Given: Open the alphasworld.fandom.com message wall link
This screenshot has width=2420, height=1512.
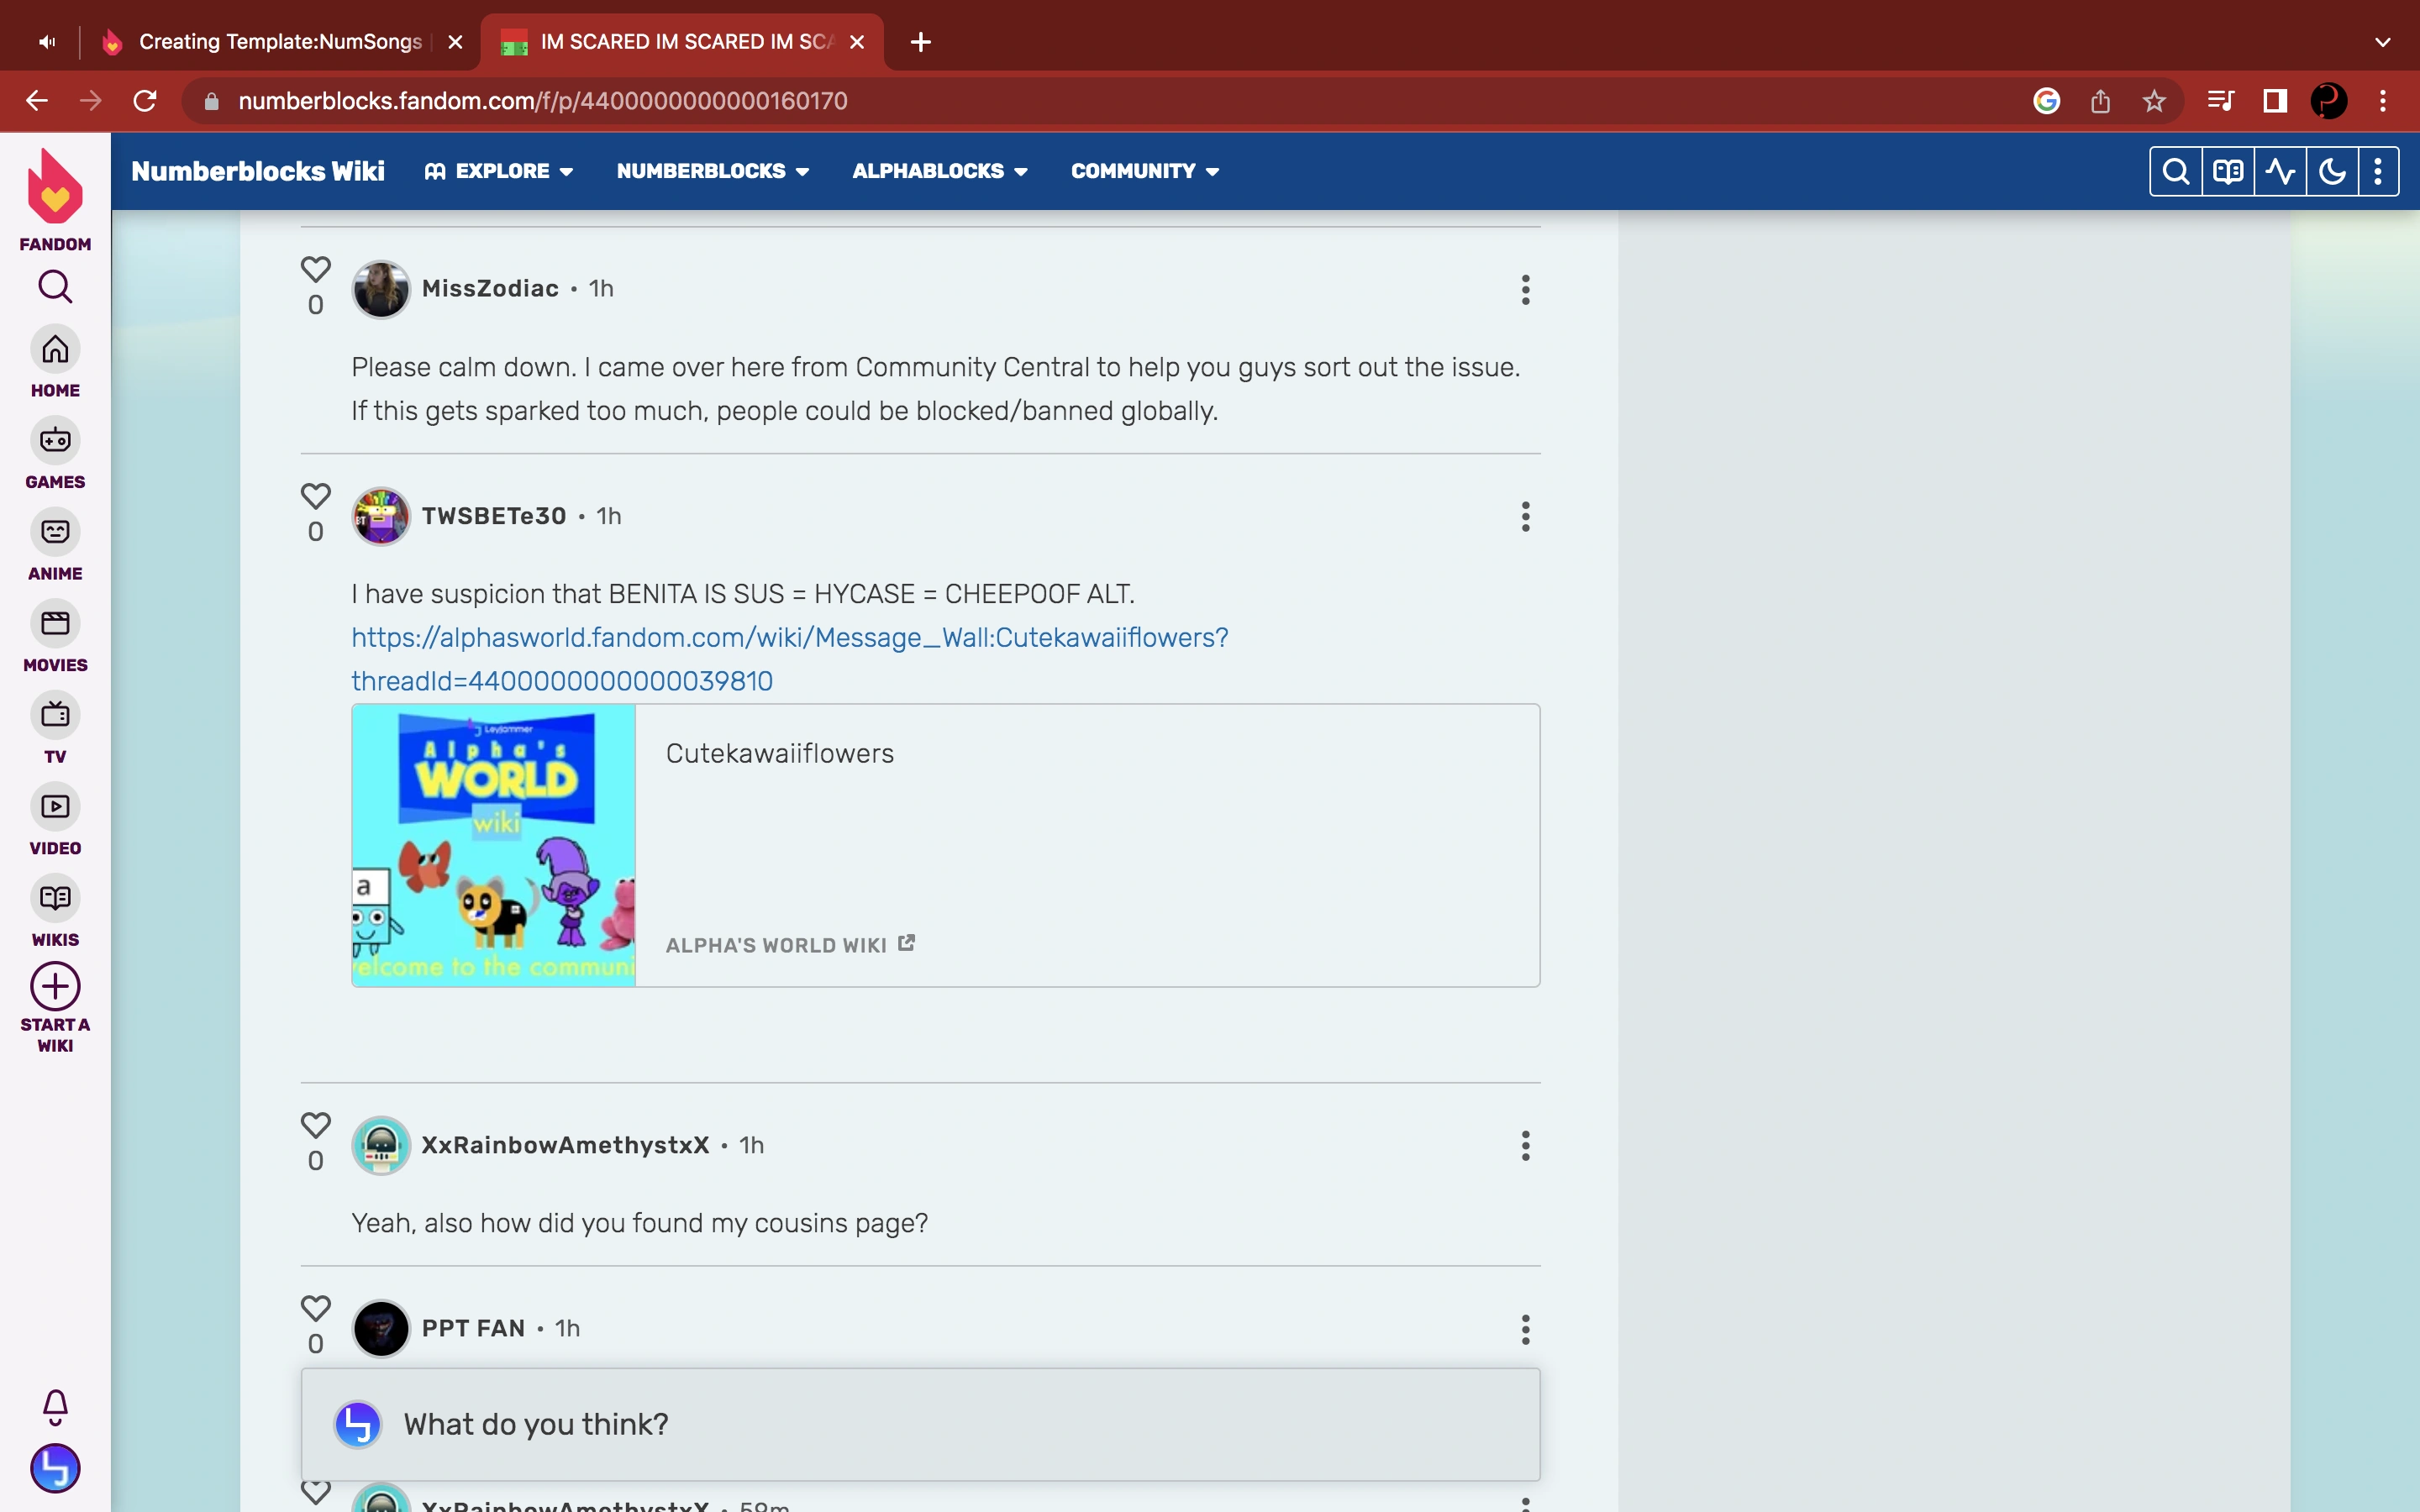Looking at the screenshot, I should point(789,638).
